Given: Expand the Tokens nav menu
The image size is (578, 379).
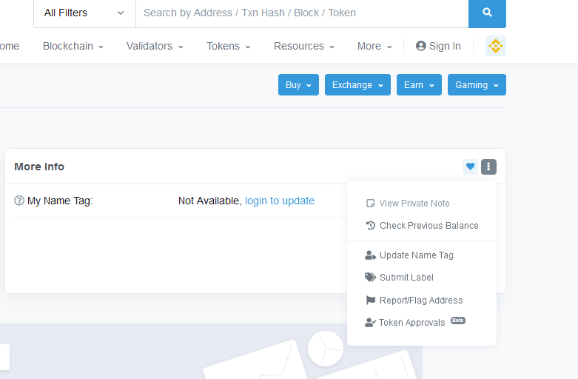Looking at the screenshot, I should click(228, 46).
